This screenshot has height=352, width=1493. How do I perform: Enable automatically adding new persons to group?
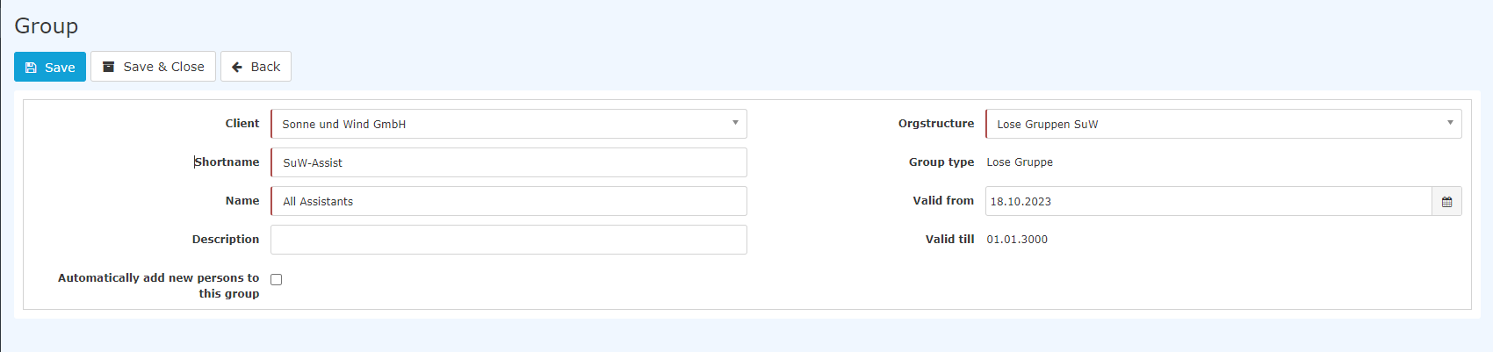point(276,279)
